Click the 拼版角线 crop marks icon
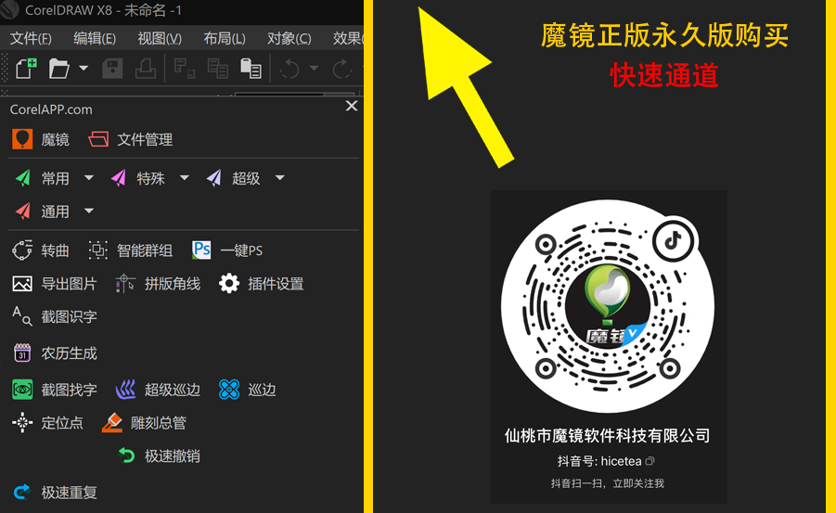This screenshot has height=513, width=836. coord(125,284)
